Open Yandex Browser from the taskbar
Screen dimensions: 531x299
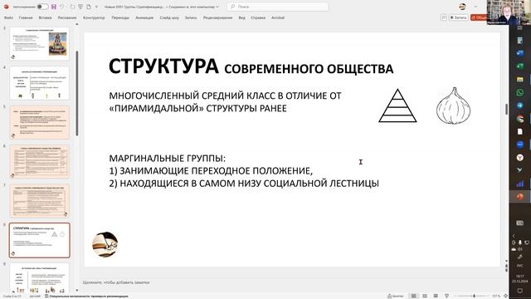point(520,157)
